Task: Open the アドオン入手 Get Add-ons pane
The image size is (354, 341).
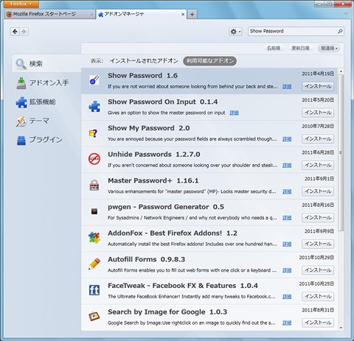Action: 46,82
